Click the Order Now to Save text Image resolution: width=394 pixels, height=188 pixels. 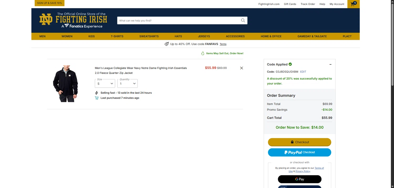tap(299, 127)
